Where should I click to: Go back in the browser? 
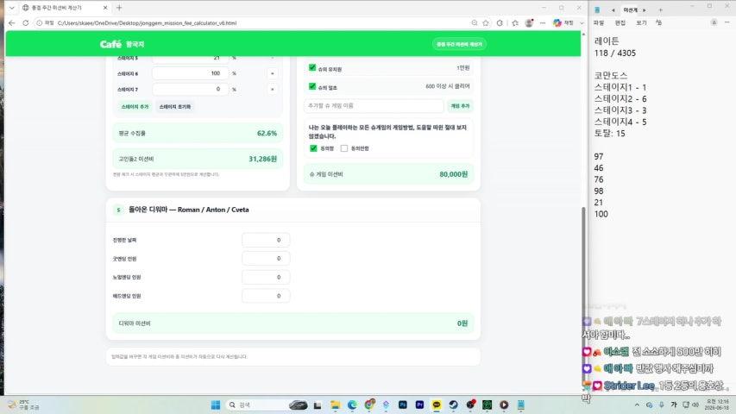point(12,22)
